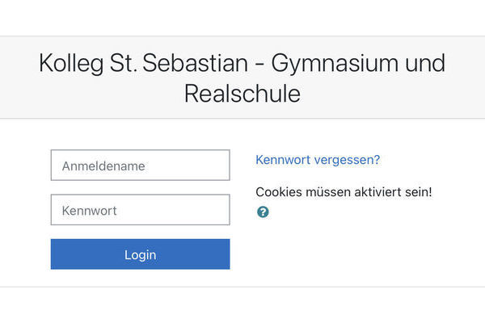Show cookie help via the question icon
The height and width of the screenshot is (323, 485).
point(263,212)
